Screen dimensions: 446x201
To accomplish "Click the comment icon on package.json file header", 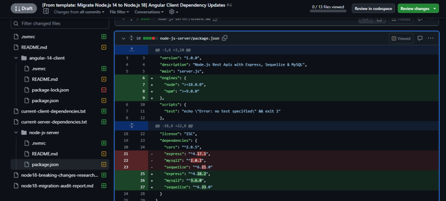I will (420, 38).
